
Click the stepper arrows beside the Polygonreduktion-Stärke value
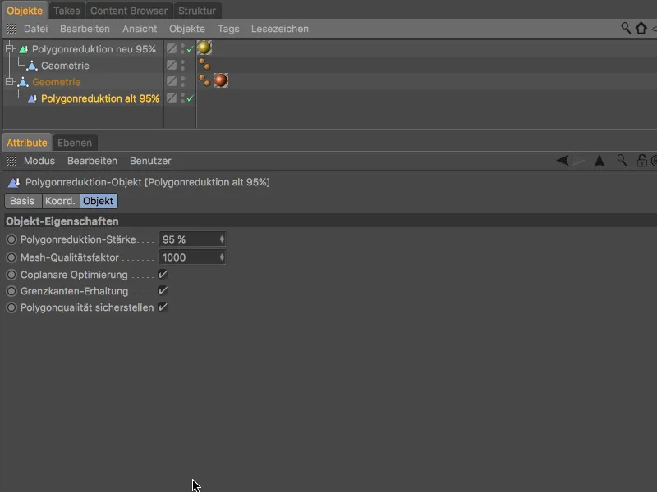[221, 239]
